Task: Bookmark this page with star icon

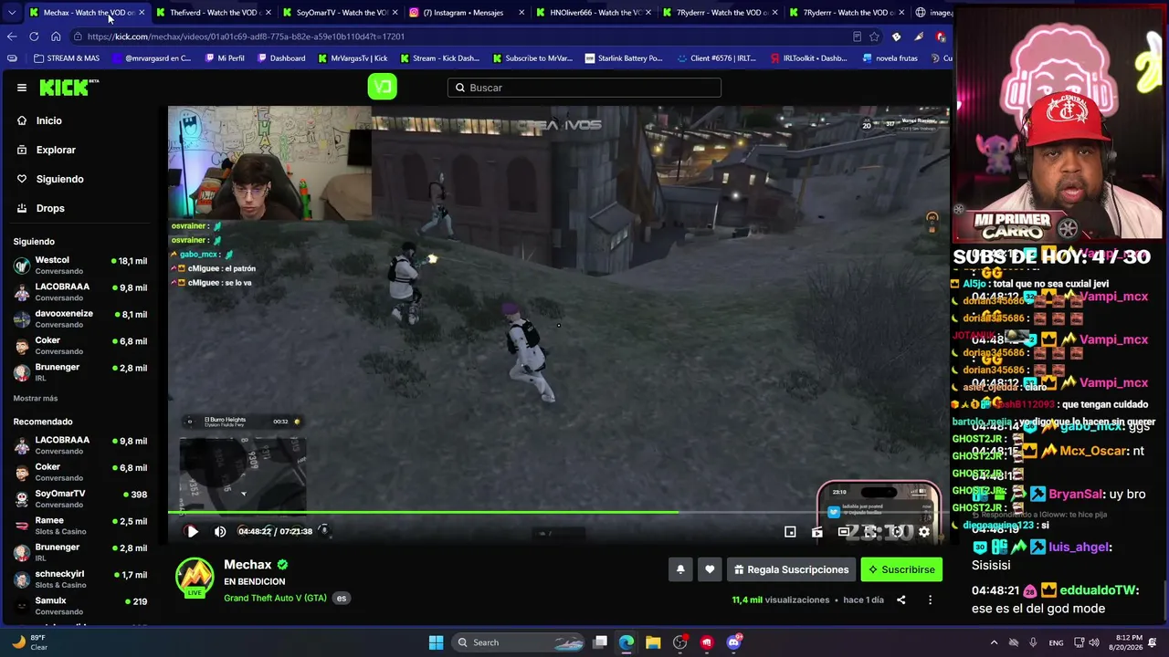Action: pos(874,36)
